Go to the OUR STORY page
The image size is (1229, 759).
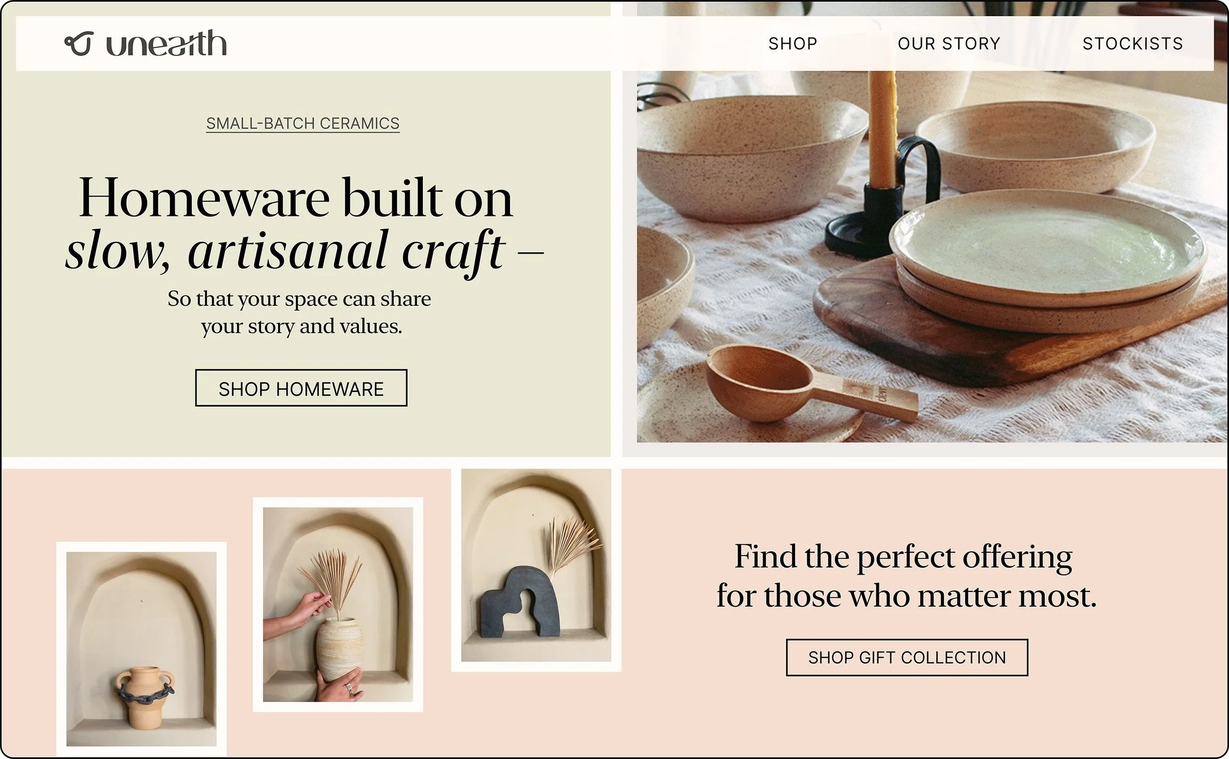click(949, 44)
